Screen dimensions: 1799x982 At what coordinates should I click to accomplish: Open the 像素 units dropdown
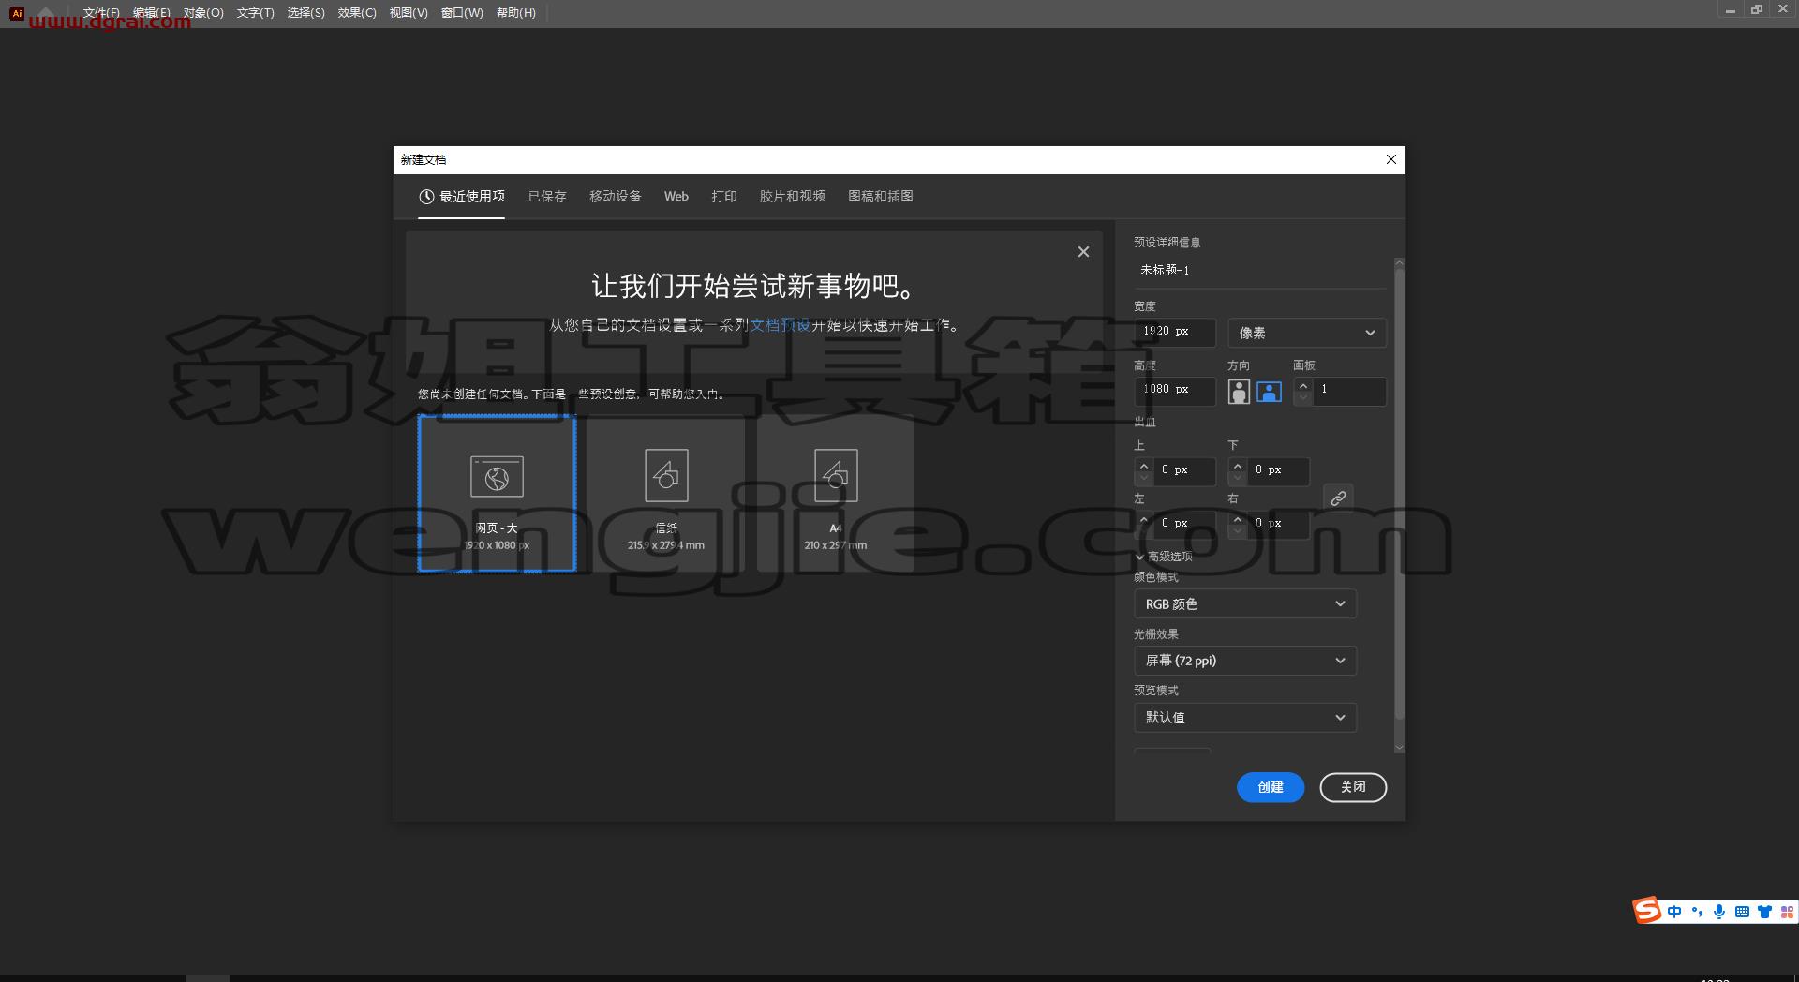click(1306, 333)
